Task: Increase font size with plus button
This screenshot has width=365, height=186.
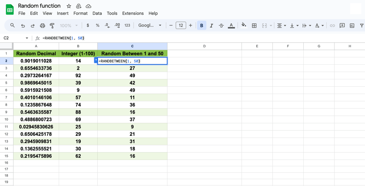Action: (191, 25)
